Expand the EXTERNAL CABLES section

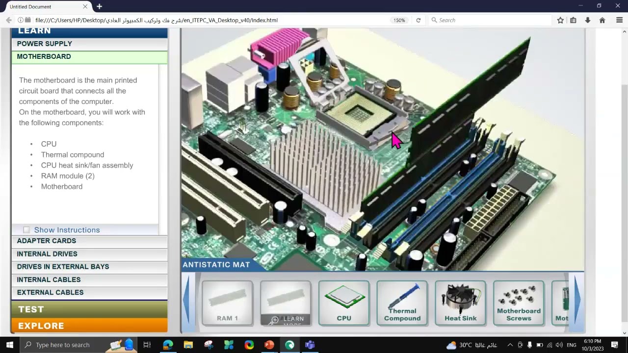coord(89,292)
